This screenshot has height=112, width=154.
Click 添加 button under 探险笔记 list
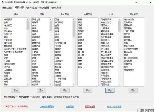click(x=133, y=90)
